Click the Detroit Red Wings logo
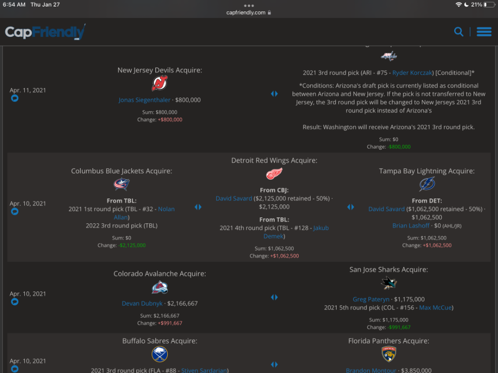This screenshot has width=498, height=373. 274,174
